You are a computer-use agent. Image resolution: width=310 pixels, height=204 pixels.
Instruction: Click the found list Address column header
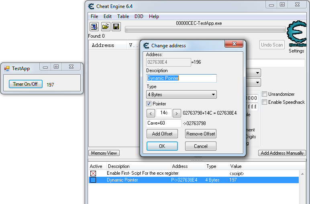pos(103,45)
